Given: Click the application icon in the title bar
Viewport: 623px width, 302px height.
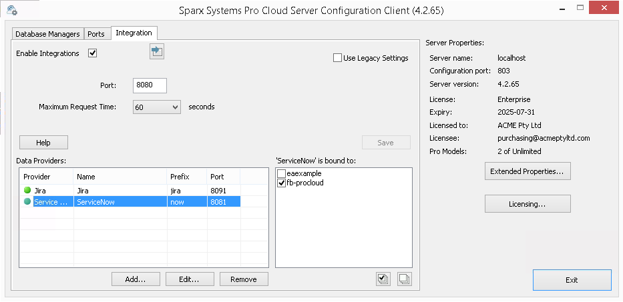Looking at the screenshot, I should [11, 11].
